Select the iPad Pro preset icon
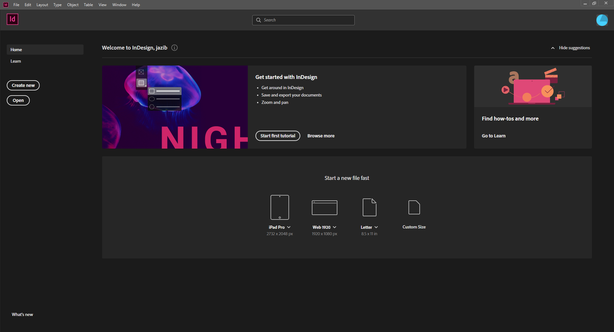Viewport: 614px width, 332px height. coord(280,207)
